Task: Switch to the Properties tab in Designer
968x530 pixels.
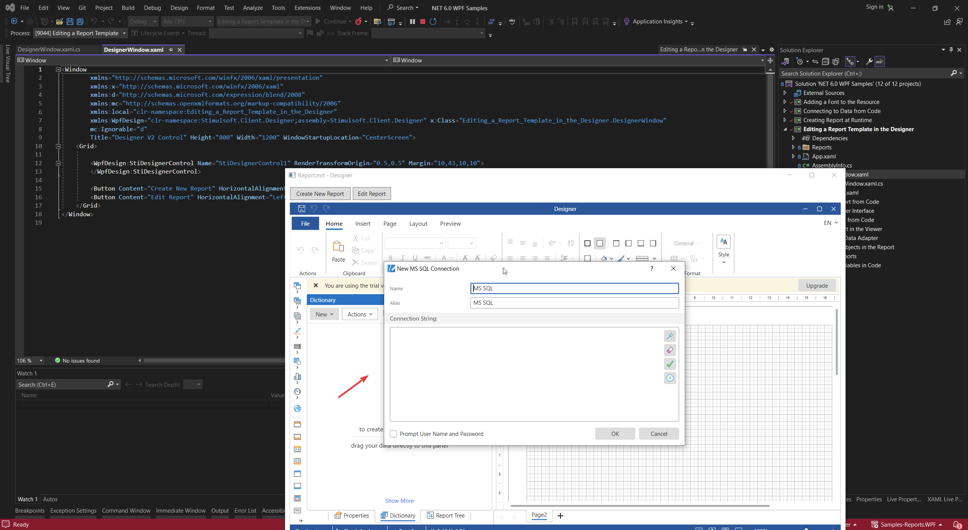Action: [x=352, y=516]
